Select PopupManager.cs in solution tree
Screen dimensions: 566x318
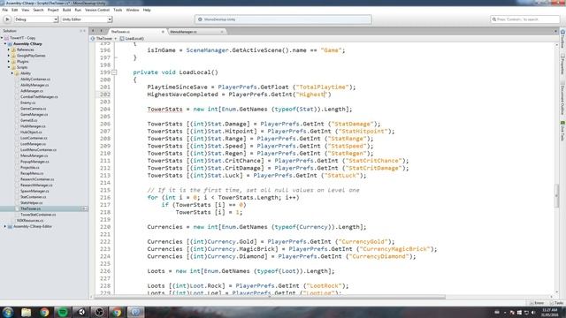click(34, 162)
